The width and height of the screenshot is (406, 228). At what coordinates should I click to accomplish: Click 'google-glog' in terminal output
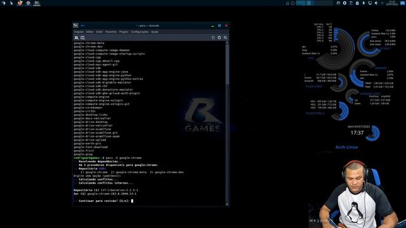pyautogui.click(x=83, y=155)
